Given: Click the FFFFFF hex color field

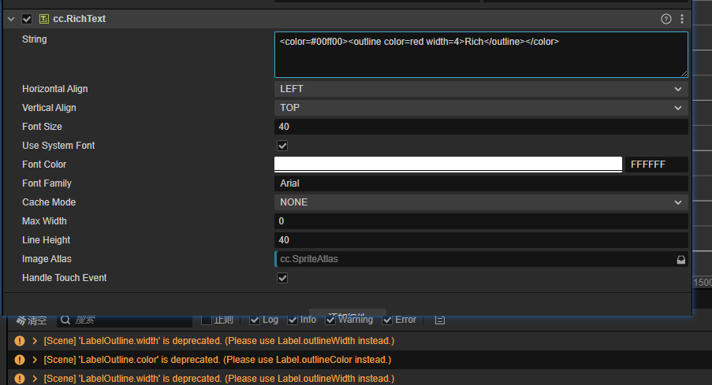Looking at the screenshot, I should pos(657,165).
